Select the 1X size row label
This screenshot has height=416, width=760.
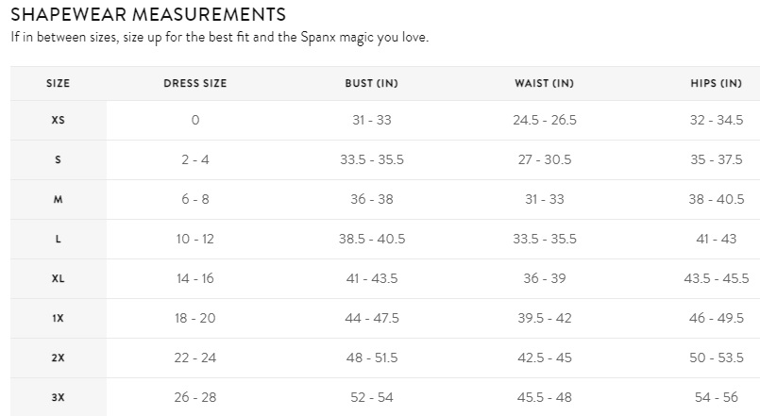pos(59,319)
